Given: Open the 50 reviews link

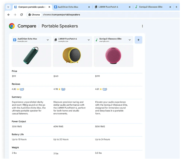Looking at the screenshot, I should 63,89.
